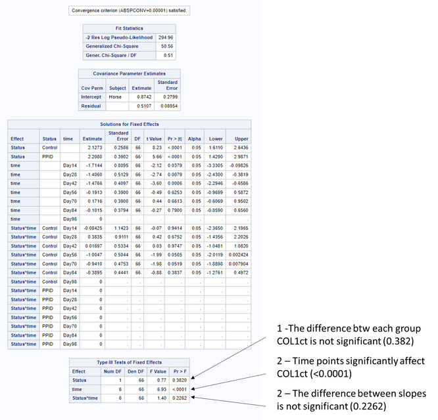The width and height of the screenshot is (438, 420).
Task: Select the Intercept estimate 0.8742 cell
Action: coord(141,97)
